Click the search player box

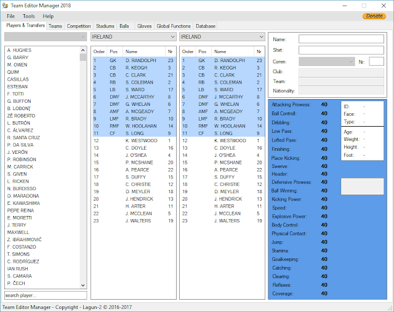[x=46, y=295]
